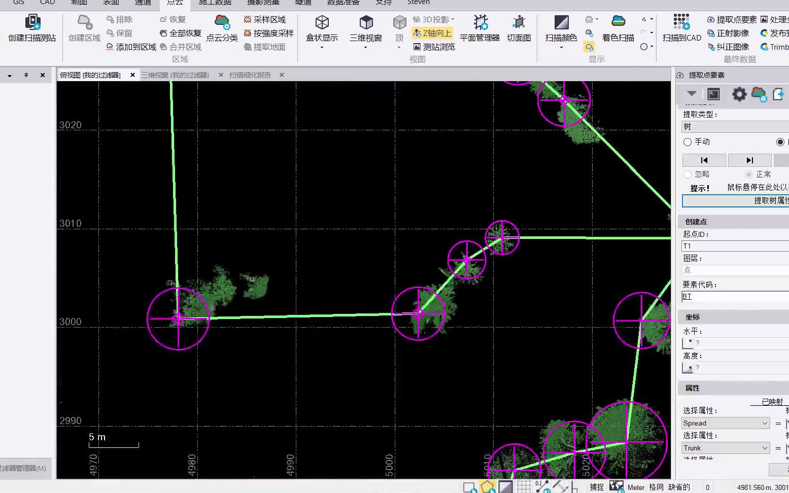Click the 扫描到CAD scan to CAD icon
The height and width of the screenshot is (493, 789).
point(681,22)
